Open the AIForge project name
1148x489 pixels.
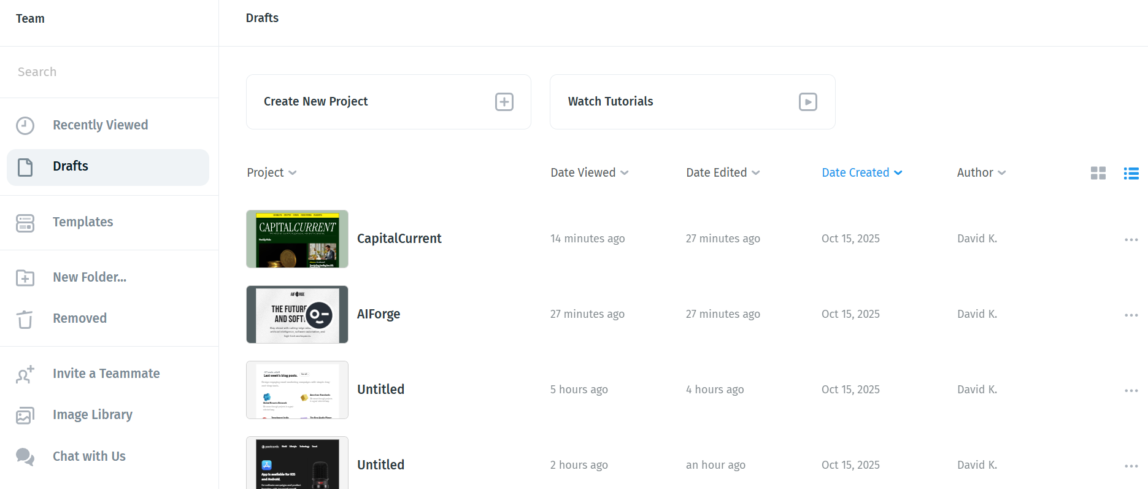(x=379, y=314)
